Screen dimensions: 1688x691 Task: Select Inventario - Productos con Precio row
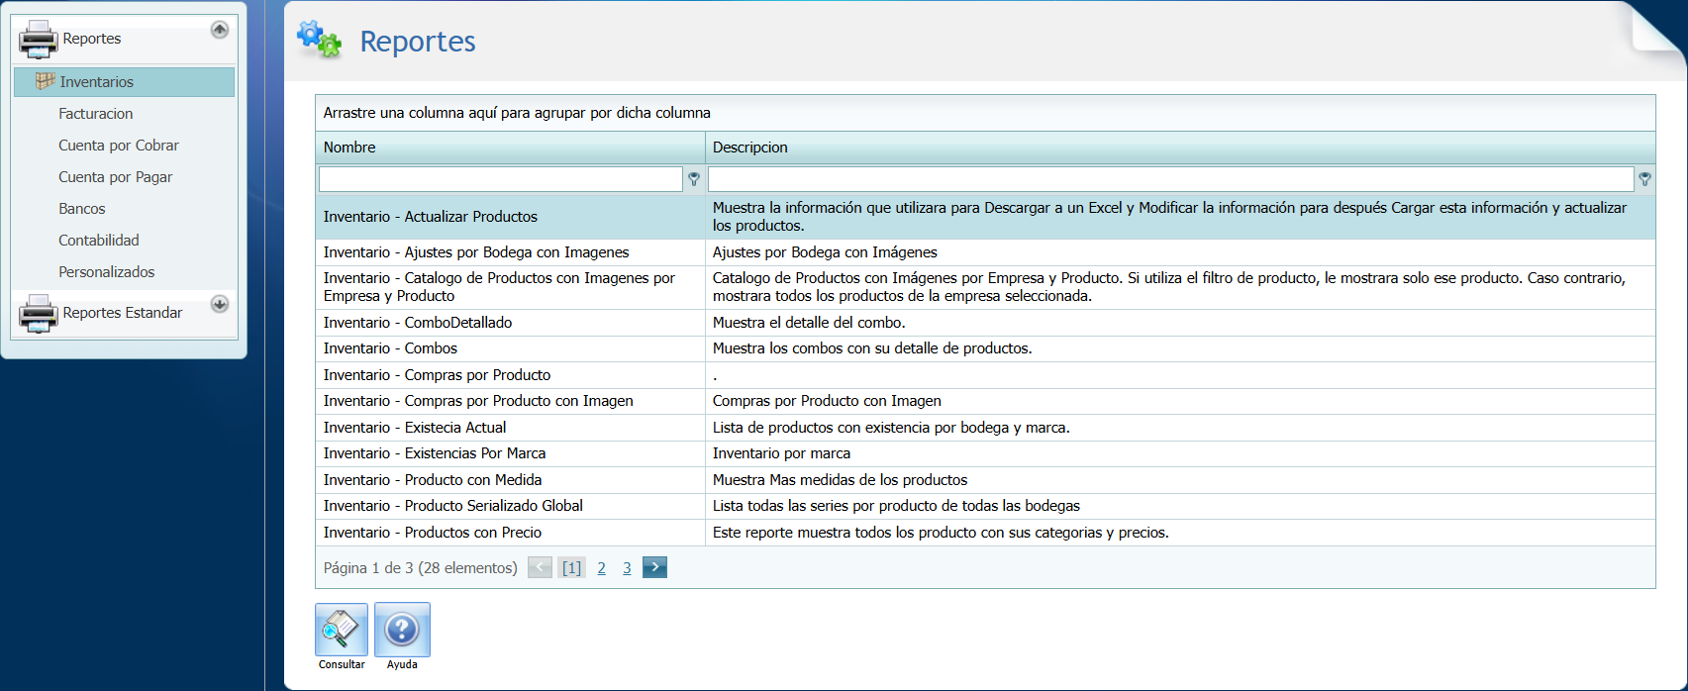(985, 533)
